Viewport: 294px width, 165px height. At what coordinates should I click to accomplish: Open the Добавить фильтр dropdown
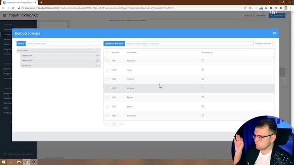pos(114,44)
